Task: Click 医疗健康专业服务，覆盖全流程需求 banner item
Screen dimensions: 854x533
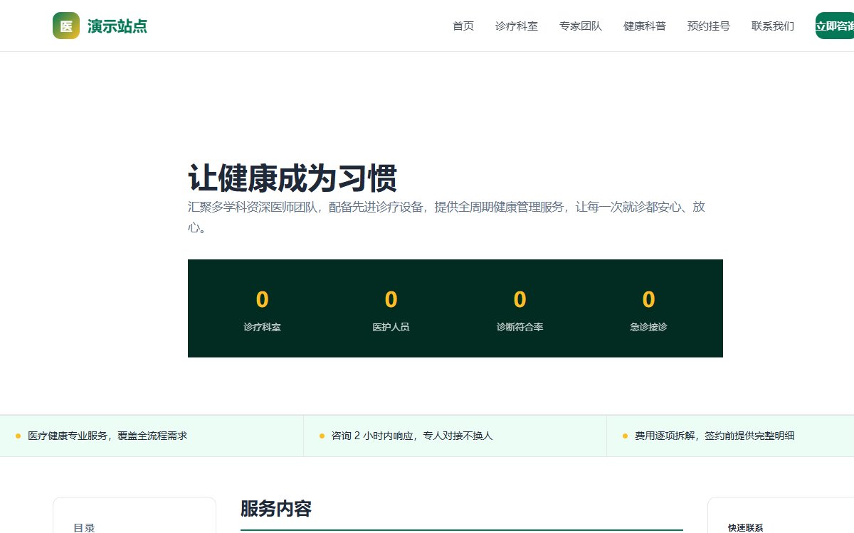Action: [x=152, y=436]
